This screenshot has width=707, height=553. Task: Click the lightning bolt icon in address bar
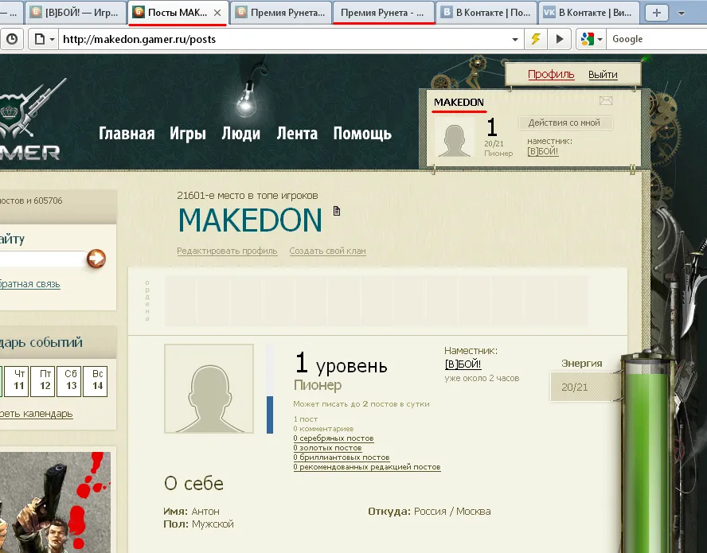[x=536, y=39]
